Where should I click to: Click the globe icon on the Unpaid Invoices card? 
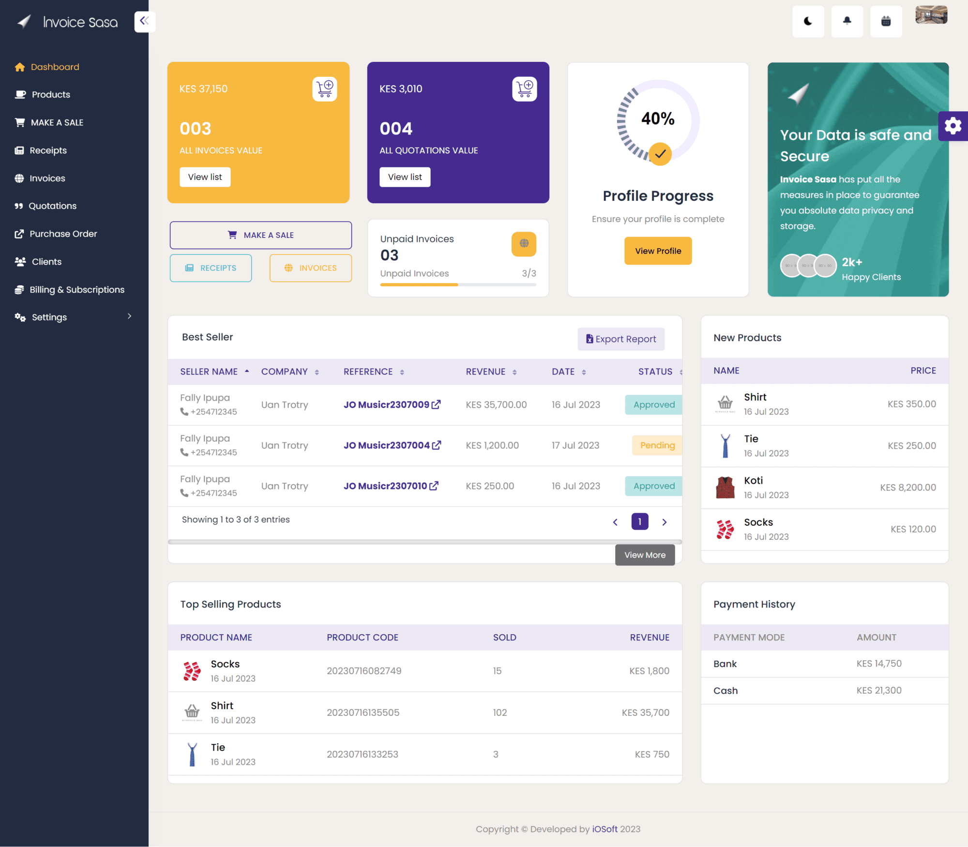524,244
